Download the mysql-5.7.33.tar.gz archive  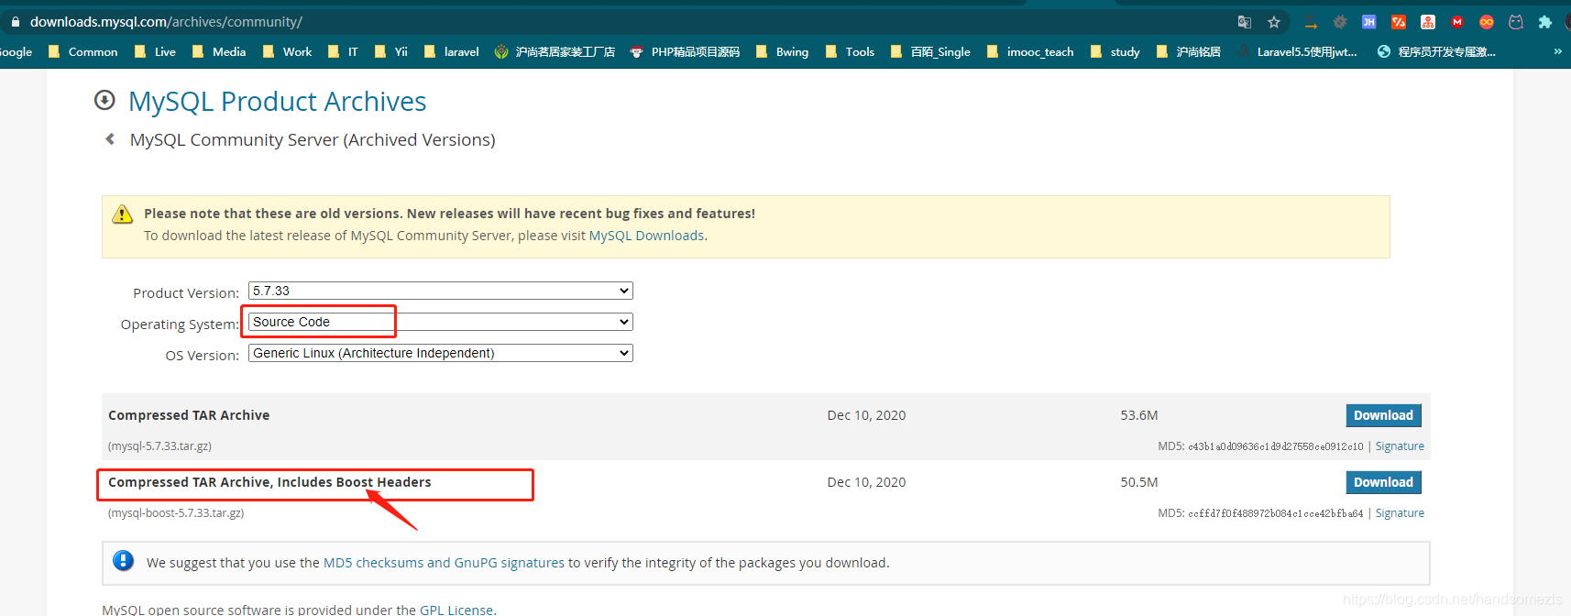tap(1383, 415)
